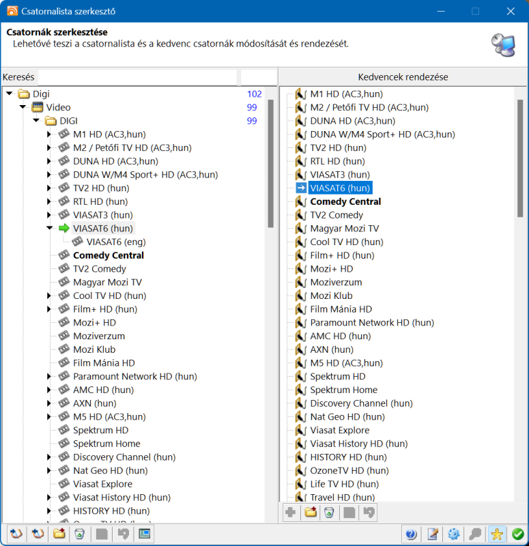Screen dimensions: 529x546
Task: Click recycle bin icon under favorites list
Action: pyautogui.click(x=329, y=513)
